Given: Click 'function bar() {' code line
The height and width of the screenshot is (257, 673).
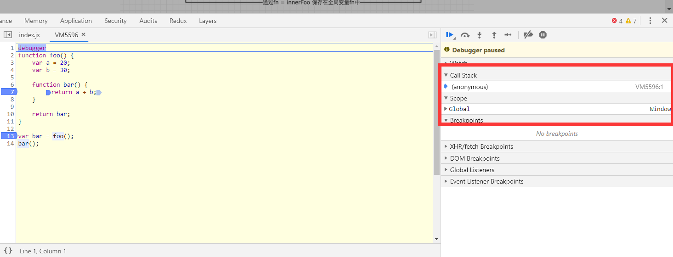Looking at the screenshot, I should (60, 85).
